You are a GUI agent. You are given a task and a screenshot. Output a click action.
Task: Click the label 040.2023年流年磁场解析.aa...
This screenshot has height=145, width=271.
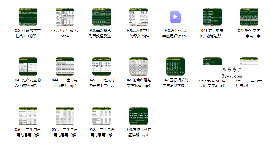point(175,33)
